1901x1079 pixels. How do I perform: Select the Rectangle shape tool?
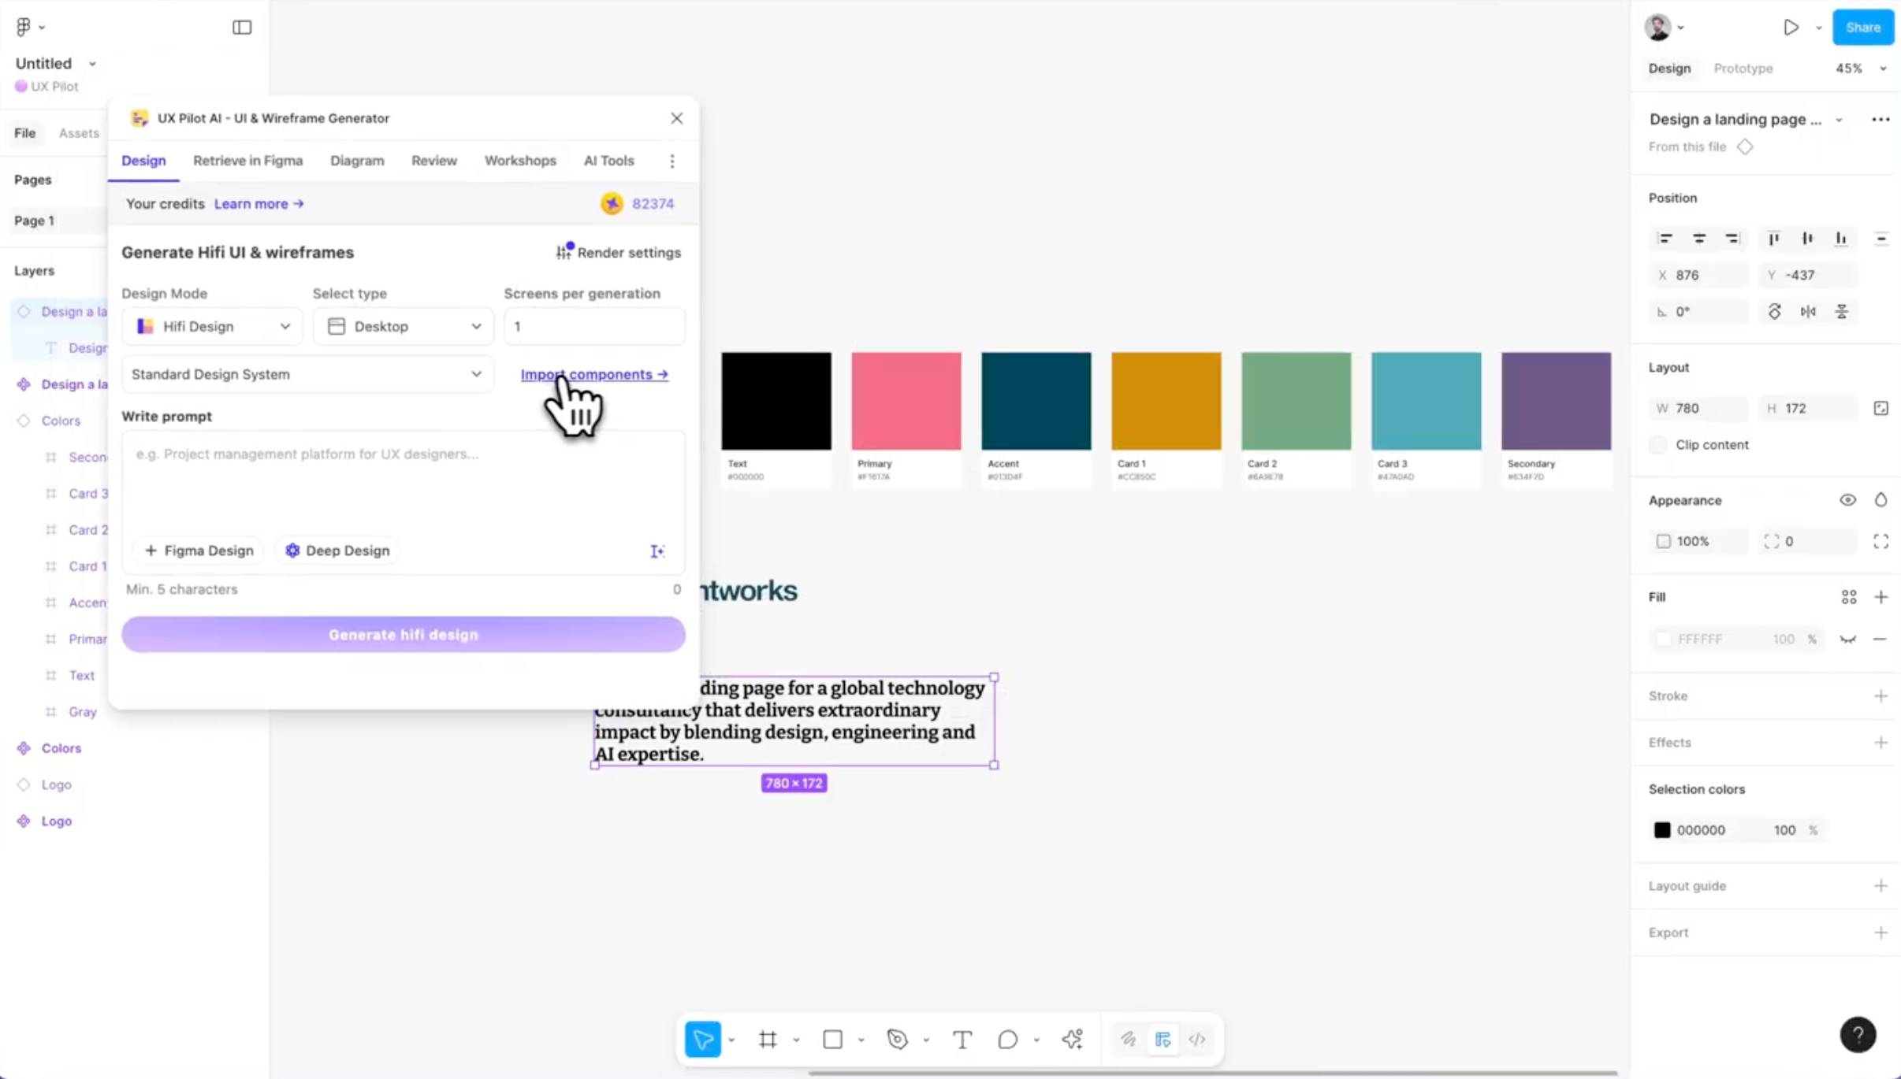(833, 1040)
